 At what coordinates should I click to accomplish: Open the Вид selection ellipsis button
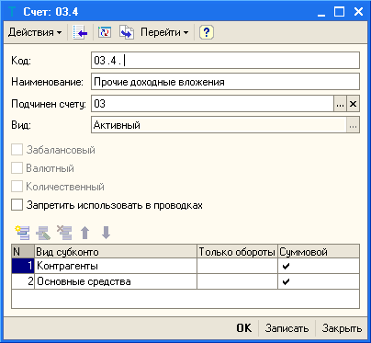tap(353, 125)
